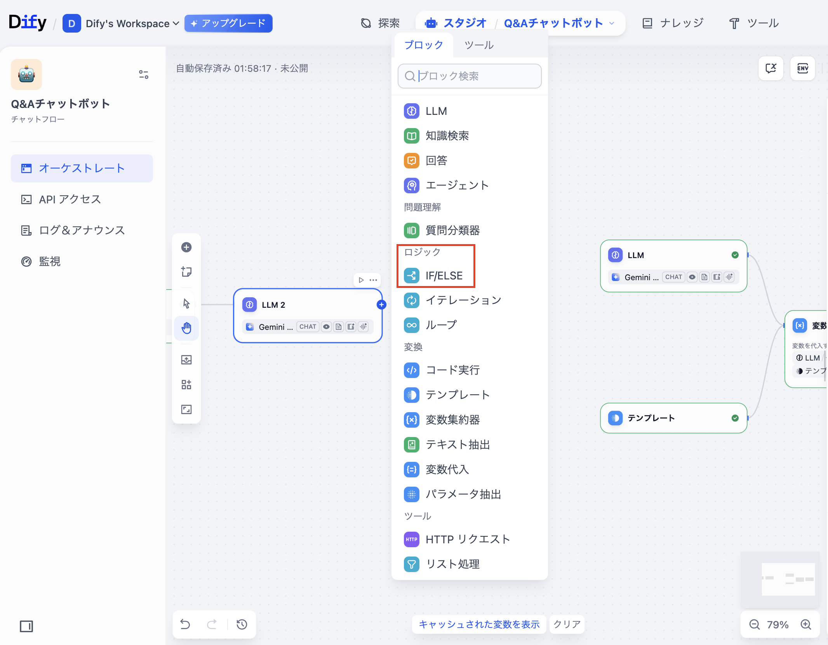The image size is (828, 645).
Task: Click the add block plus icon
Action: (186, 247)
